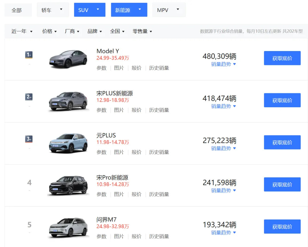Image resolution: width=308 pixels, height=247 pixels.
Task: View 图片 for 宋Pro新能源
Action: [119, 194]
